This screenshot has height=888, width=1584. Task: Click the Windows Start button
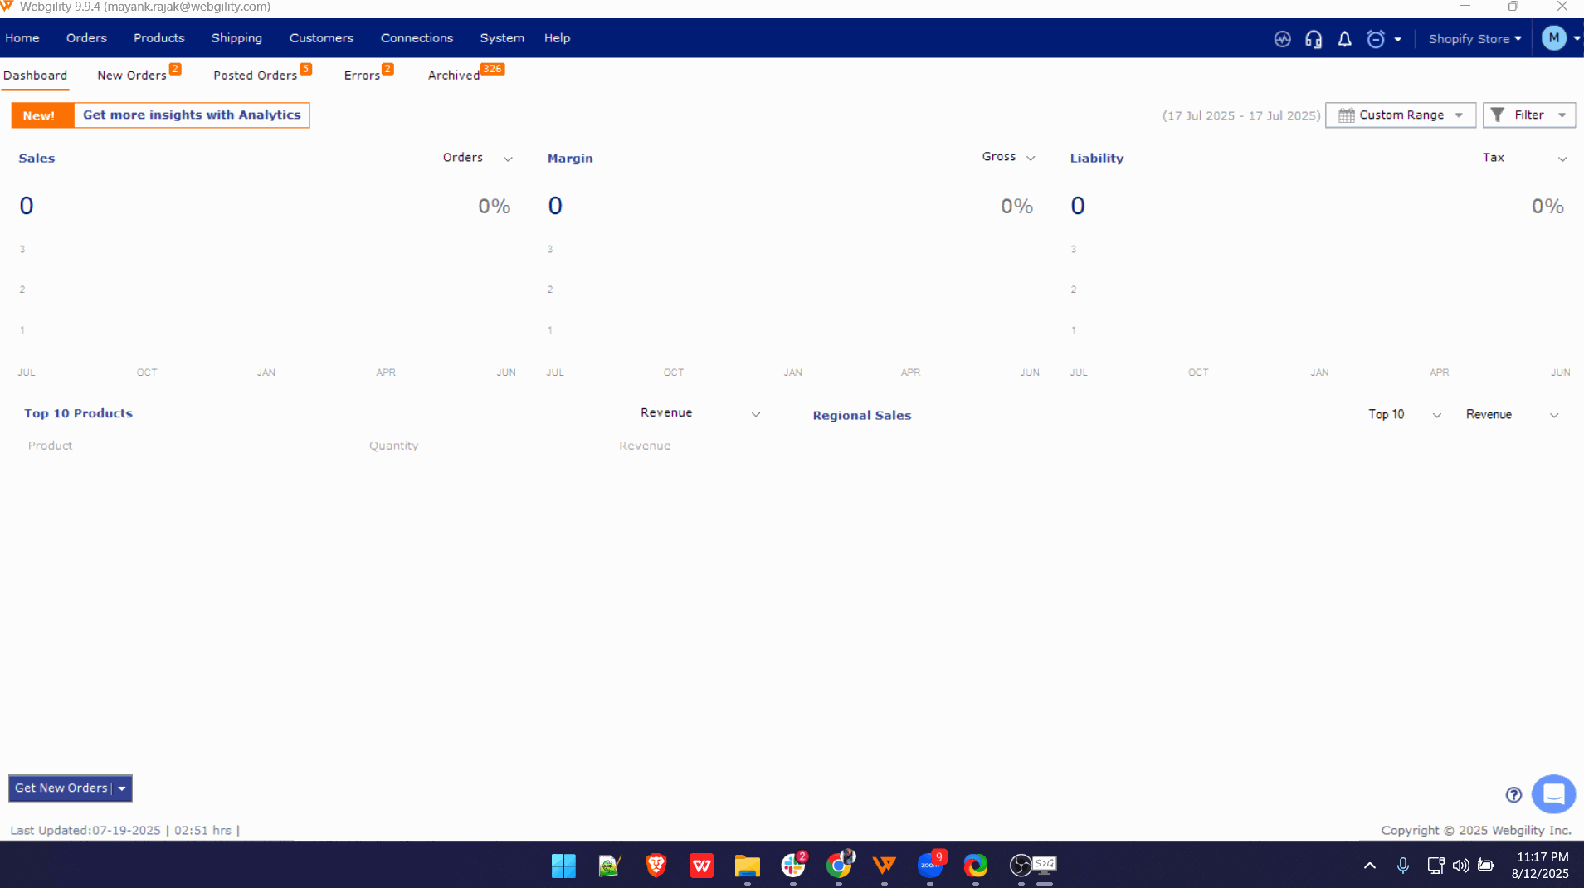[563, 866]
